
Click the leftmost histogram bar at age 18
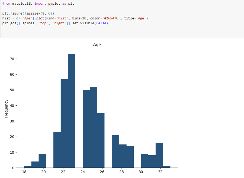(28, 167)
